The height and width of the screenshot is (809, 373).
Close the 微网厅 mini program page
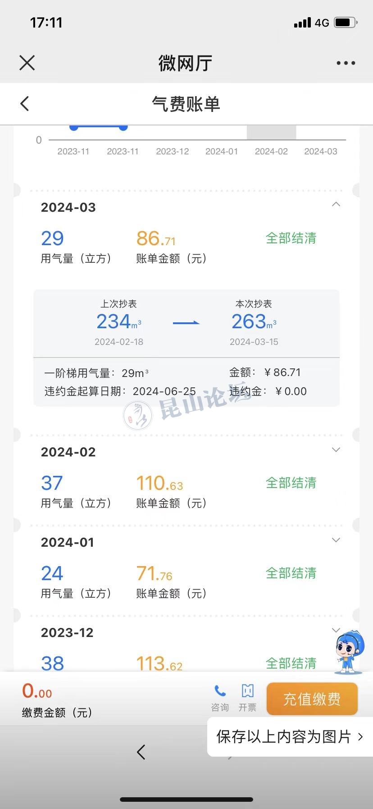click(x=27, y=63)
